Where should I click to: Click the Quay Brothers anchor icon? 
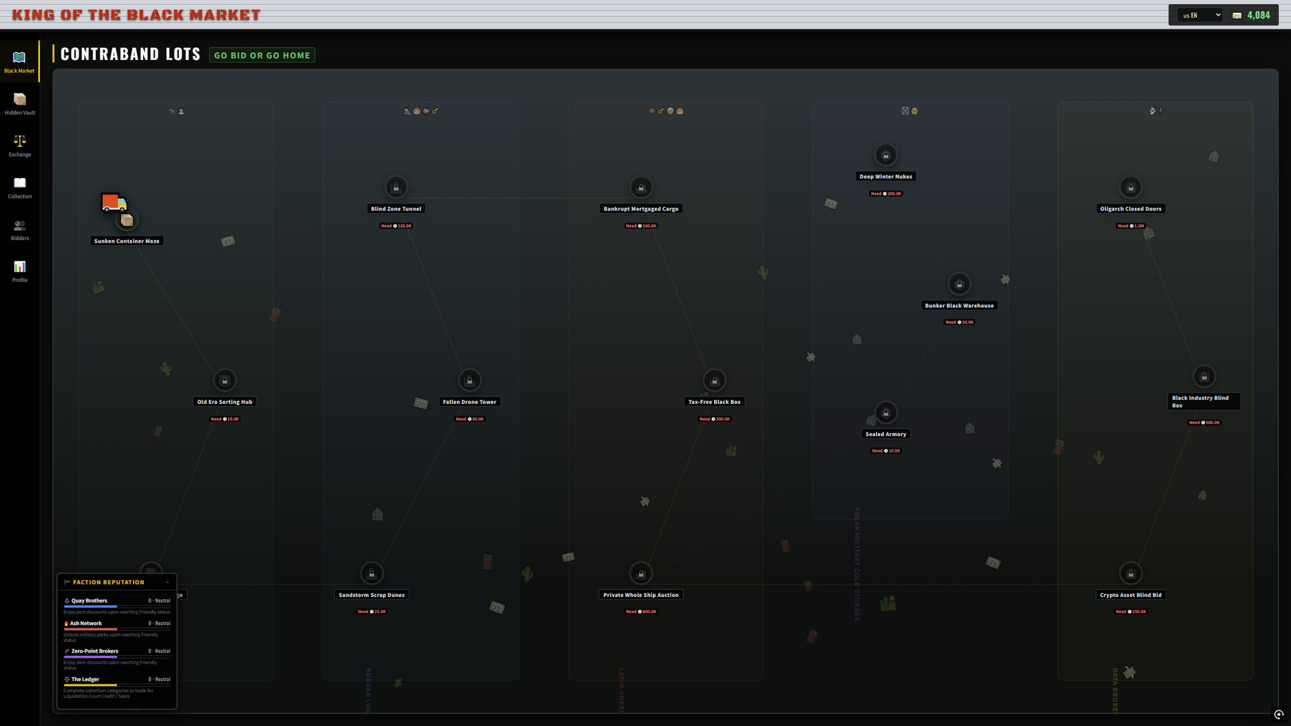coord(67,601)
